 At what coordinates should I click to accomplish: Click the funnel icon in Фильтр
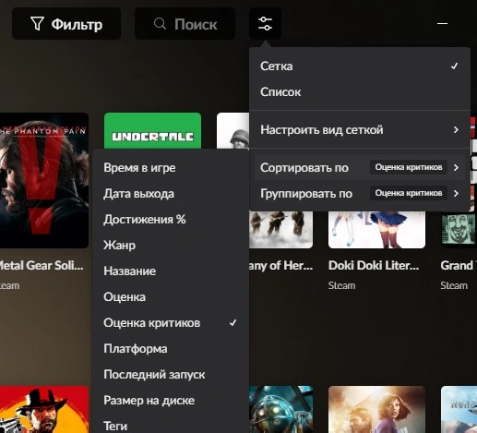point(37,24)
